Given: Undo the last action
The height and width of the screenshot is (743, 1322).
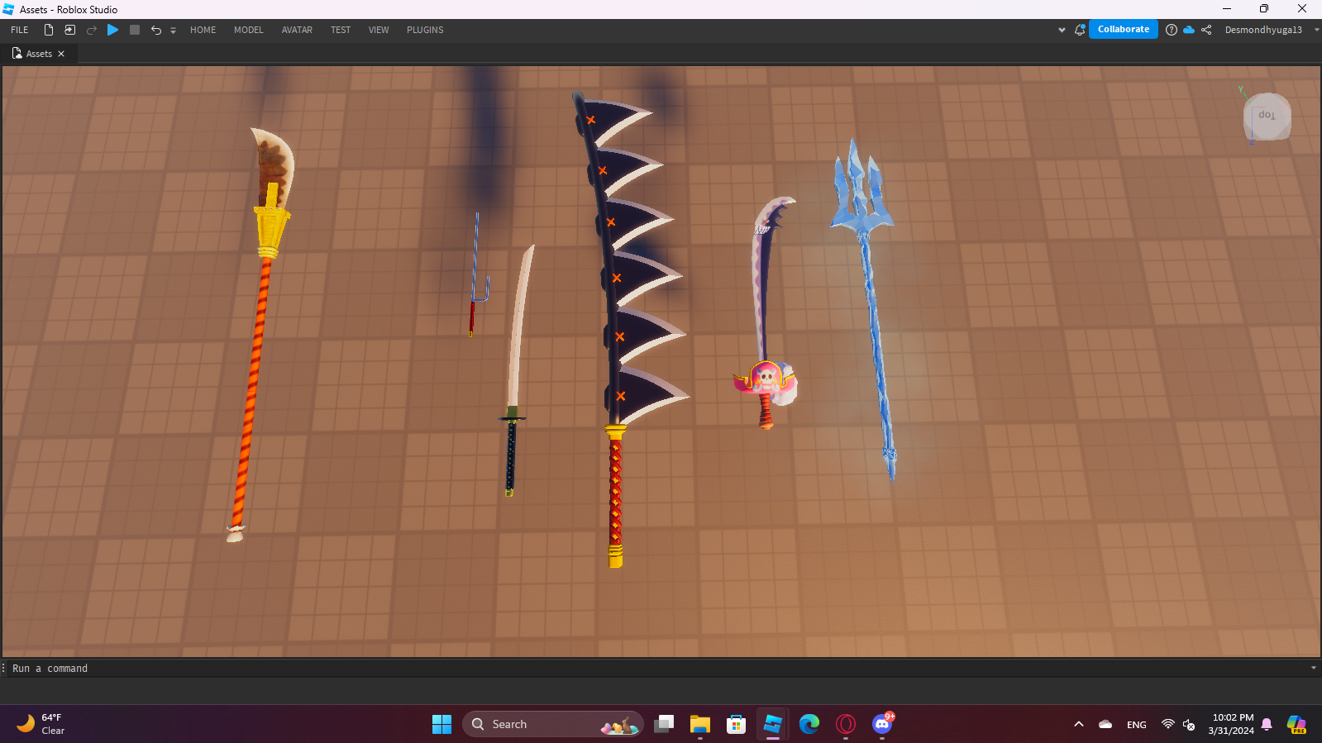Looking at the screenshot, I should click(x=155, y=30).
